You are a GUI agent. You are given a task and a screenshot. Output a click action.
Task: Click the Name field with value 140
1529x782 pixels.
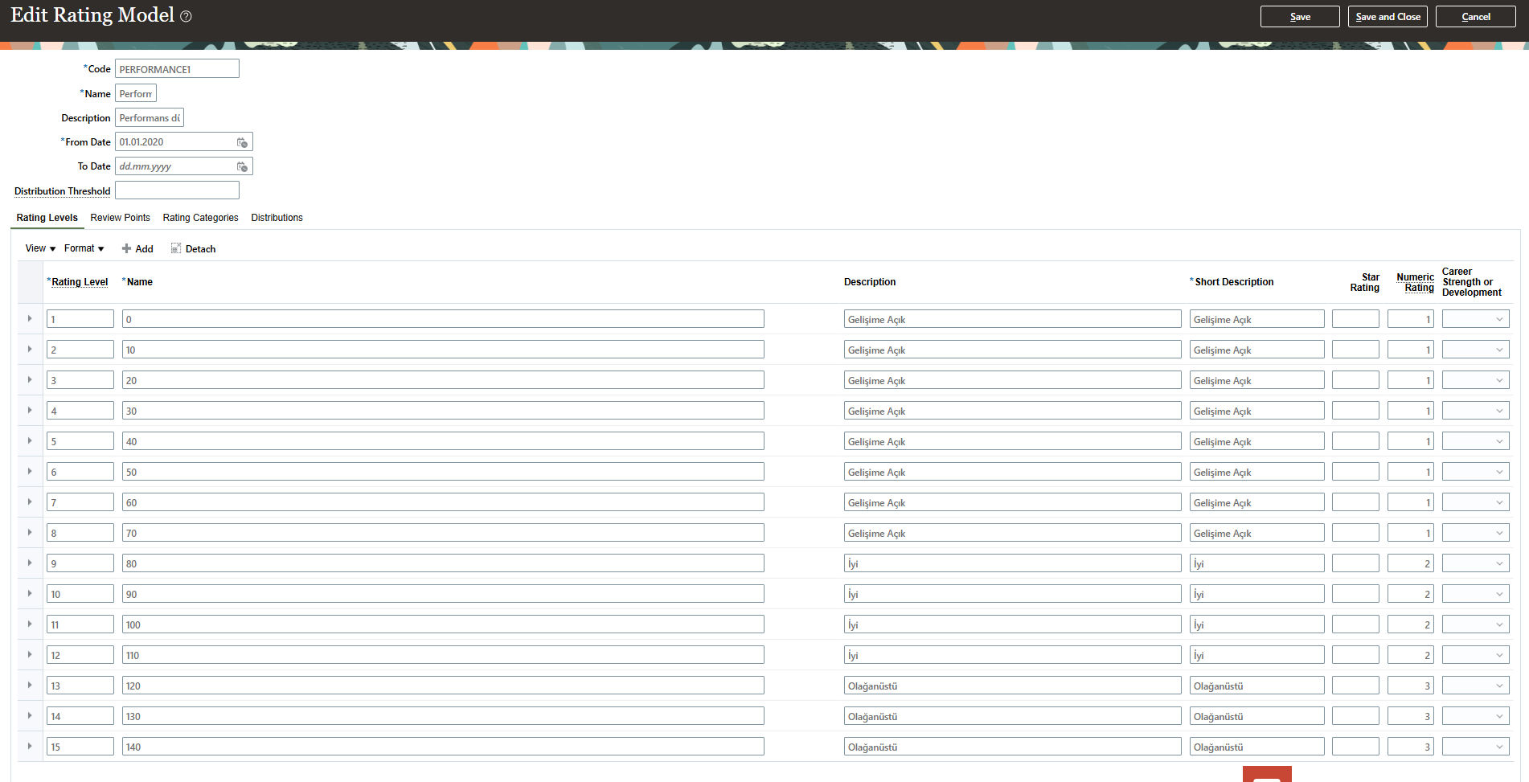[x=443, y=747]
